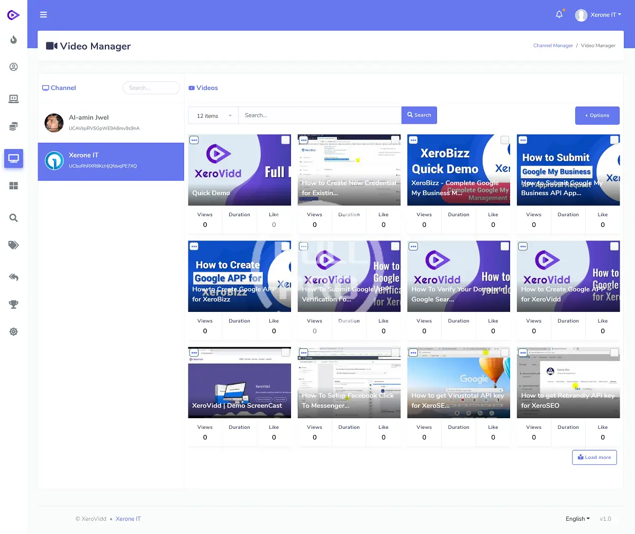635x534 pixels.
Task: Open the notifications bell
Action: (559, 15)
